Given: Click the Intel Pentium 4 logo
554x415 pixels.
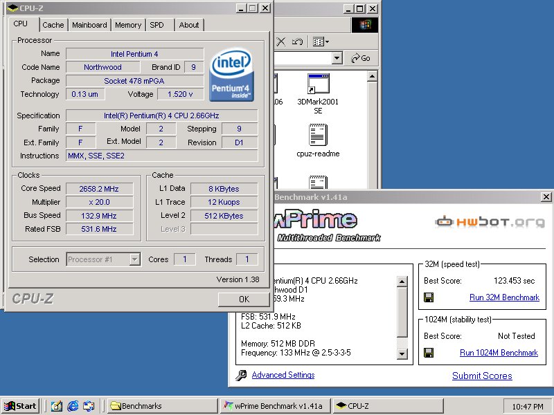Looking at the screenshot, I should [231, 75].
